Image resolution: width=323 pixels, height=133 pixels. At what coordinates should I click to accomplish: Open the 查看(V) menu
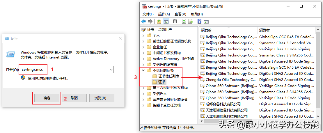180,14
